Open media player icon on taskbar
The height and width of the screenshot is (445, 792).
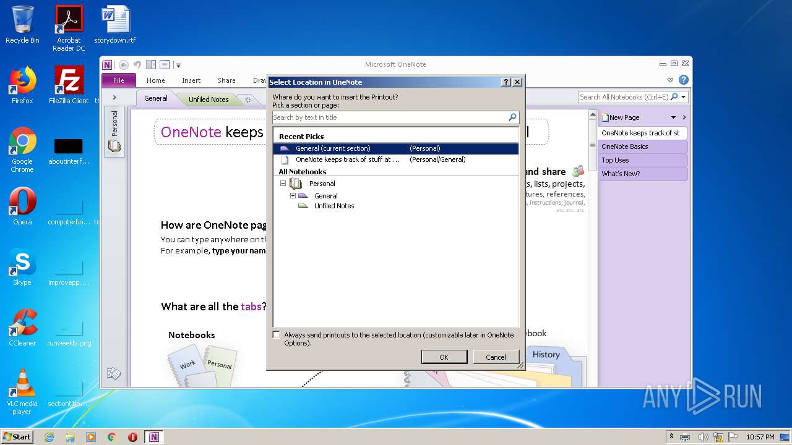coord(91,437)
